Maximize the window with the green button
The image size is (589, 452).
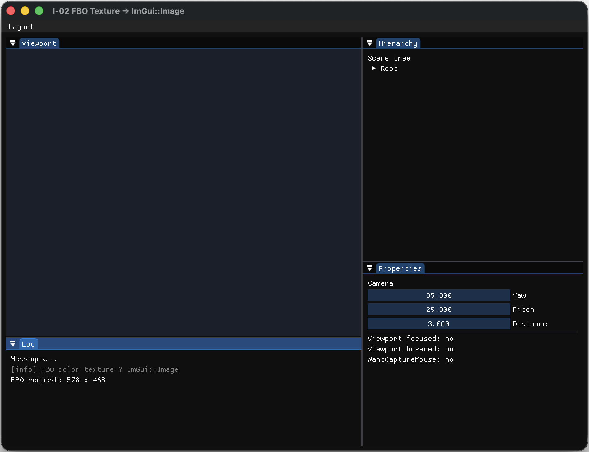(39, 11)
